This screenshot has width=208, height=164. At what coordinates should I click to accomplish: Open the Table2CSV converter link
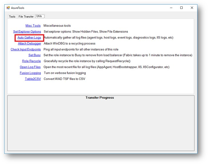coord(33,79)
